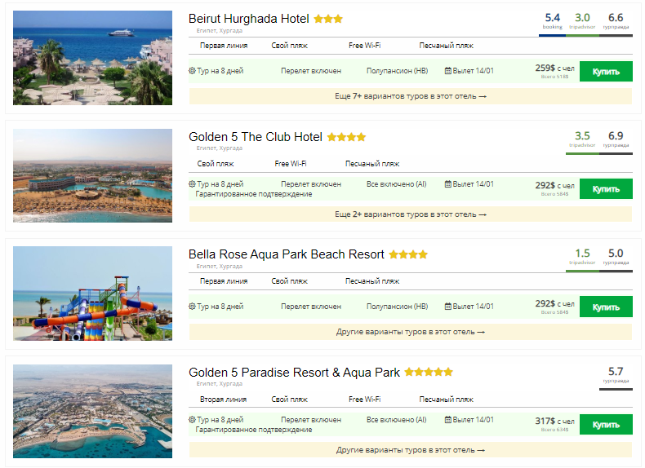Show other tour options for Bella Rose
The width and height of the screenshot is (645, 468).
tap(410, 332)
